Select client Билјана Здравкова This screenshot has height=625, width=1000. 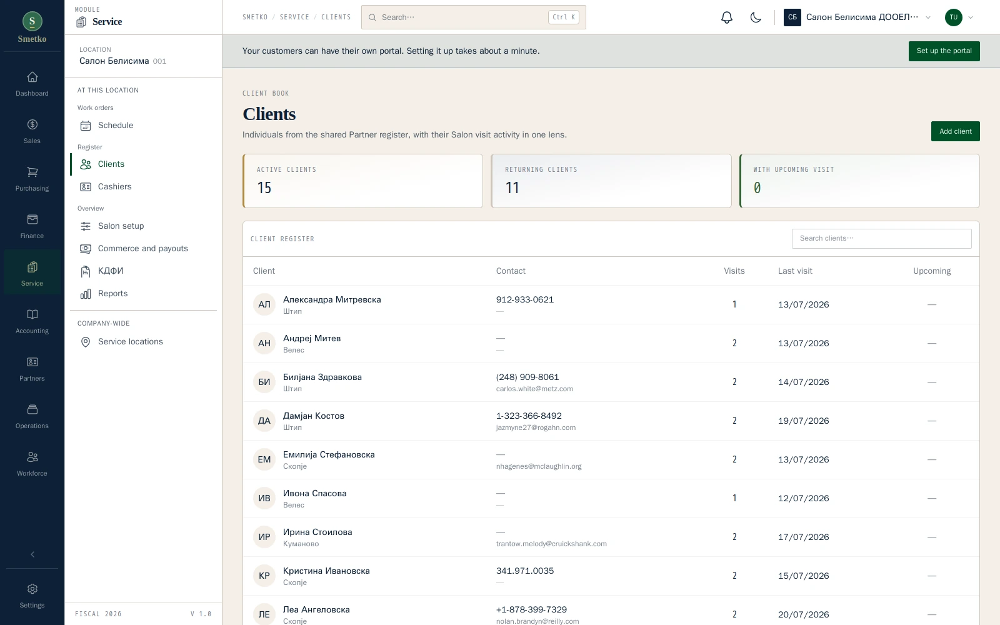point(611,382)
